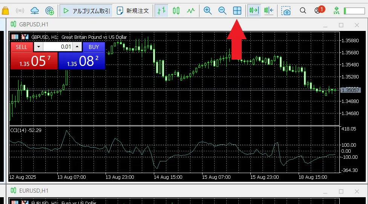Toggle chart auto-scroll to latest bar
The height and width of the screenshot is (204, 368).
coord(254,11)
